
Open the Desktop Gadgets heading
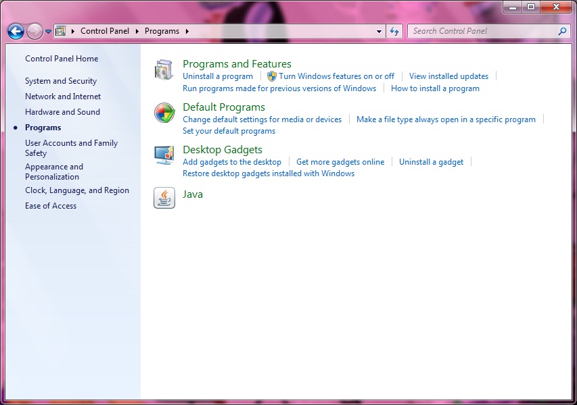(223, 150)
